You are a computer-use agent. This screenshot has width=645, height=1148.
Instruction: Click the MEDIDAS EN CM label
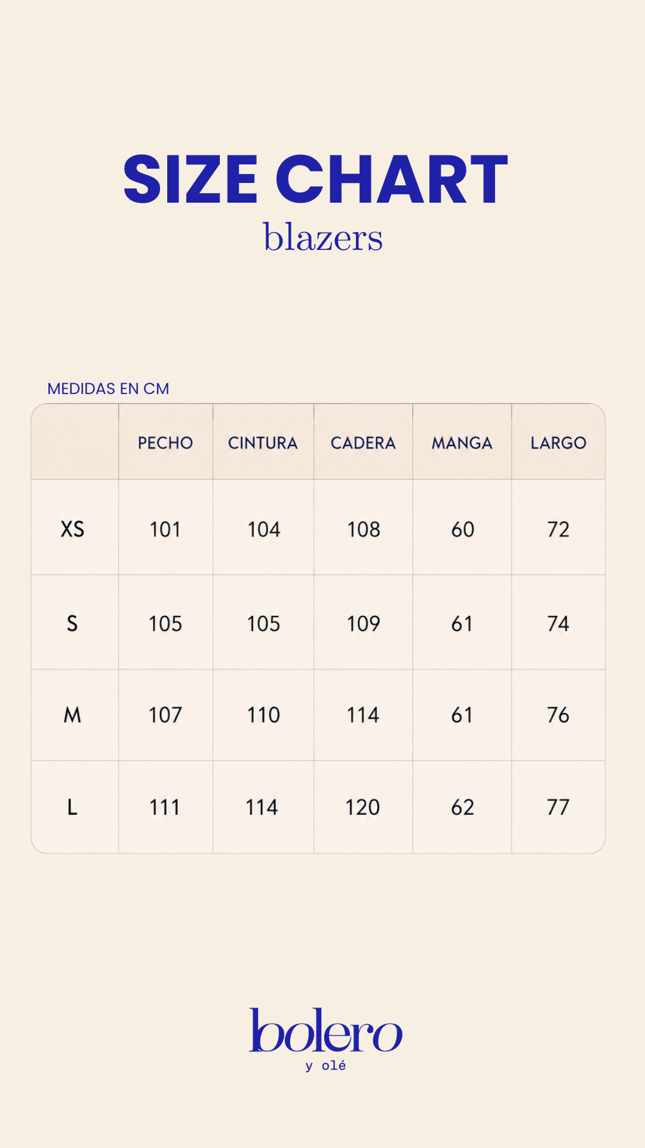pos(108,389)
